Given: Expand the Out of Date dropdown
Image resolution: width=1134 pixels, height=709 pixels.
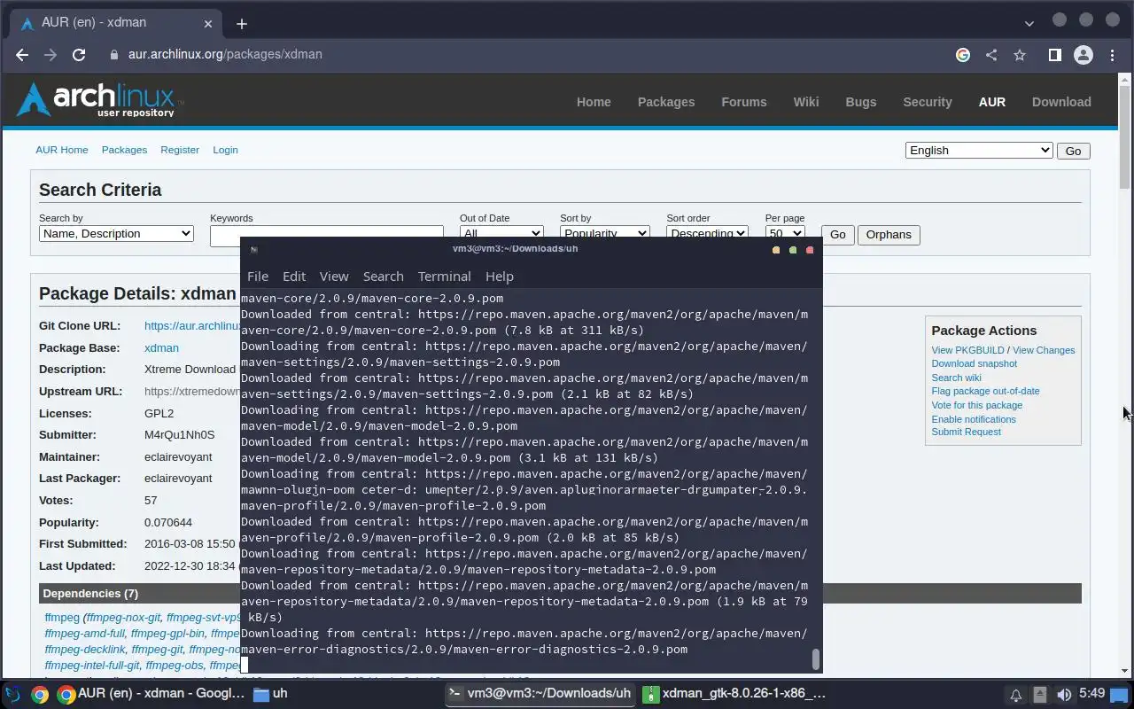Looking at the screenshot, I should [501, 232].
